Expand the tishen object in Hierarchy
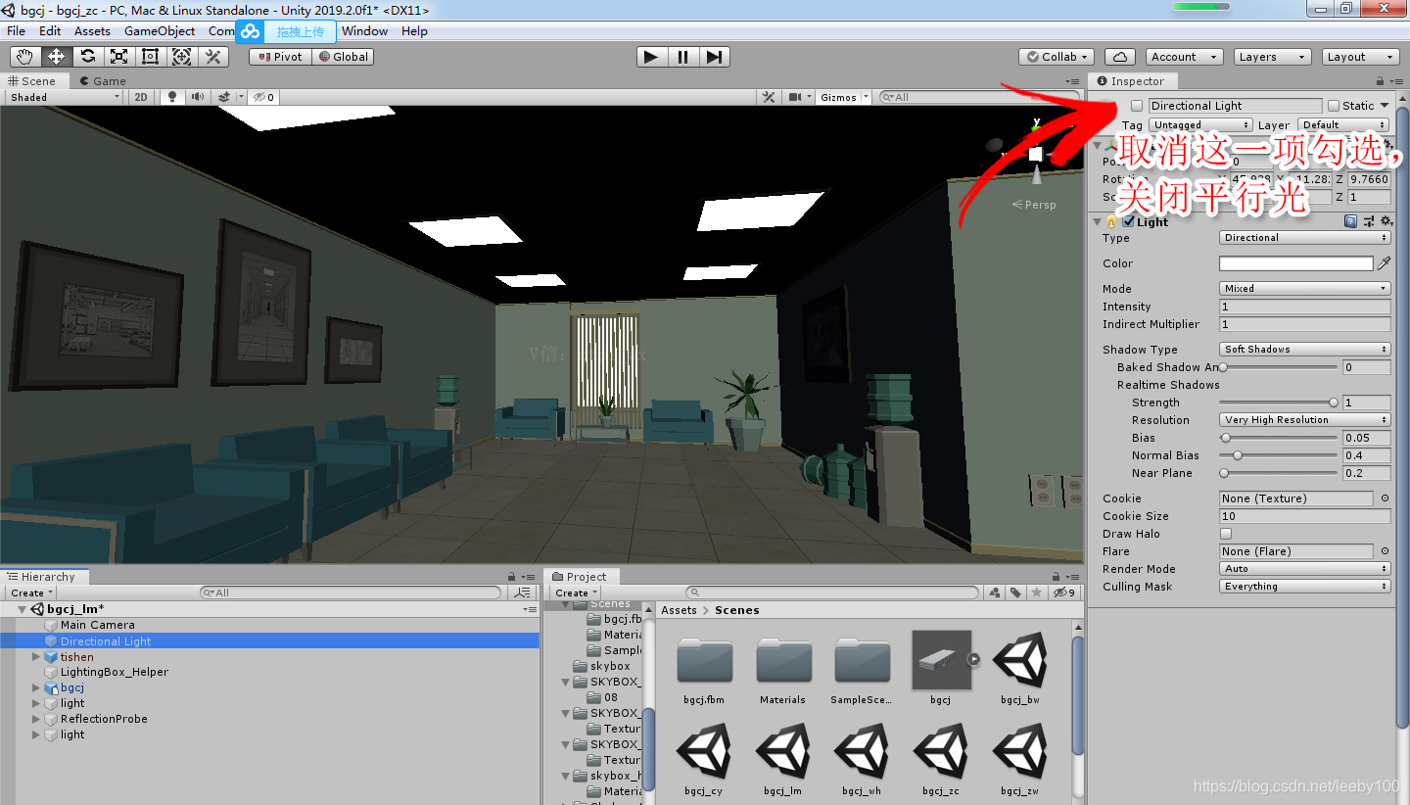Image resolution: width=1410 pixels, height=805 pixels. tap(36, 656)
